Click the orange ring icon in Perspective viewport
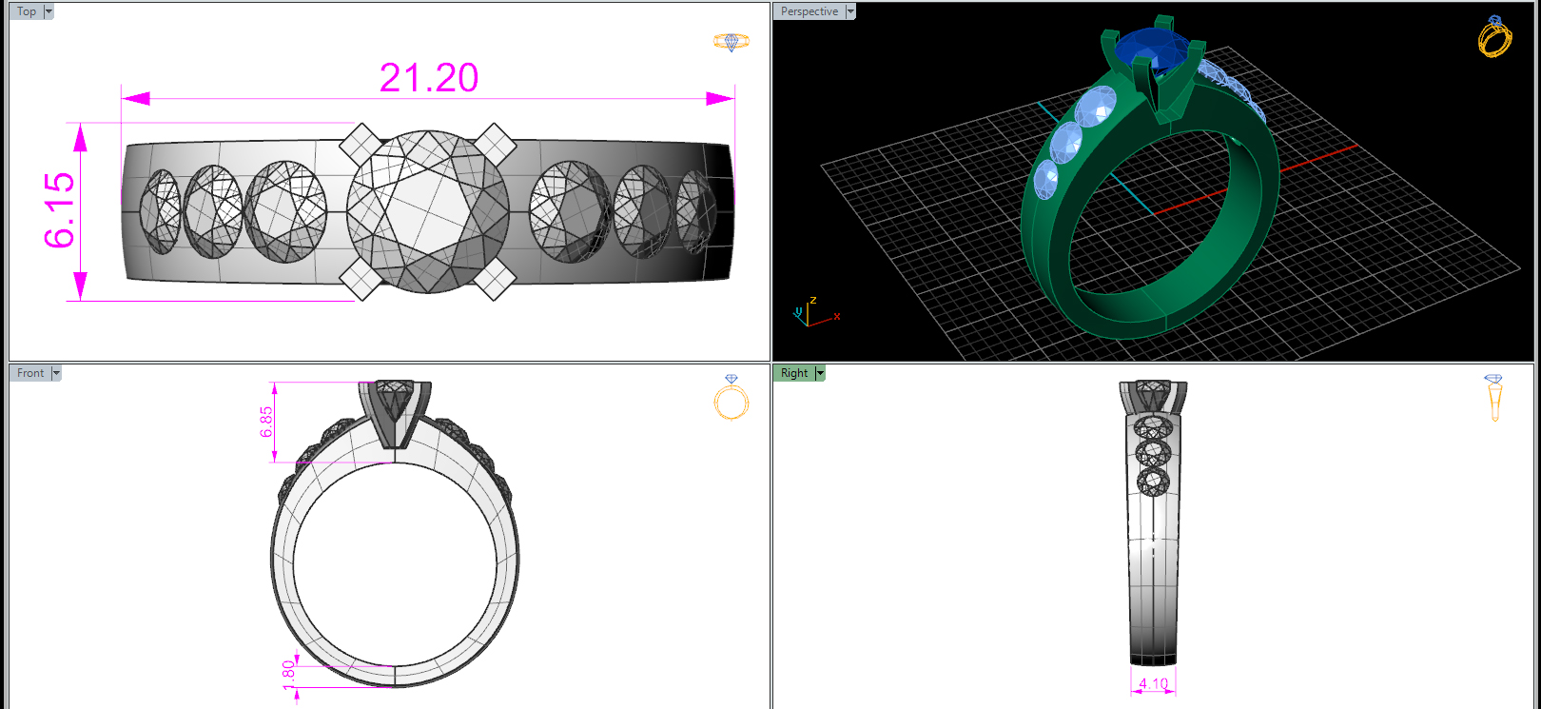The height and width of the screenshot is (709, 1541). coord(1494,36)
